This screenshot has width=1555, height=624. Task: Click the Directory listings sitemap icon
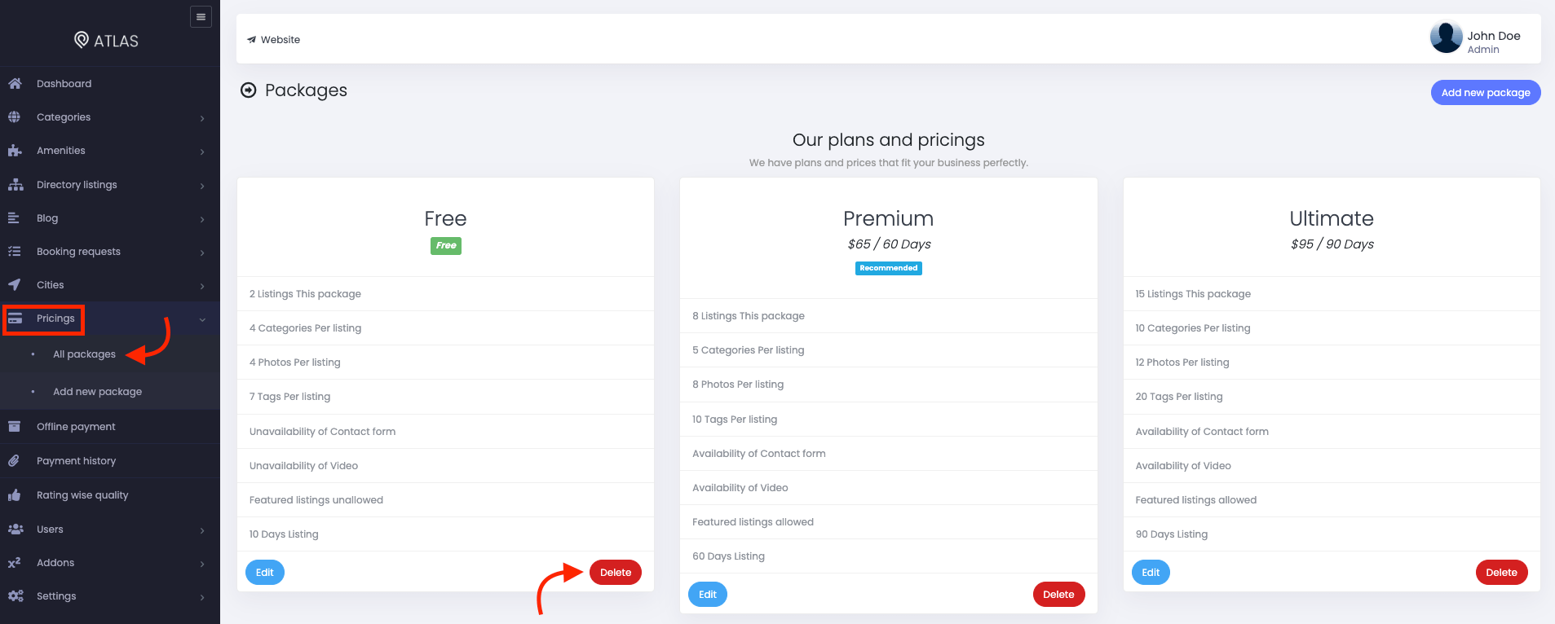click(15, 185)
